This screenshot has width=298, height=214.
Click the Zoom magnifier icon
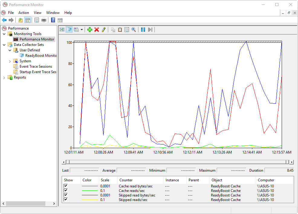134,30
